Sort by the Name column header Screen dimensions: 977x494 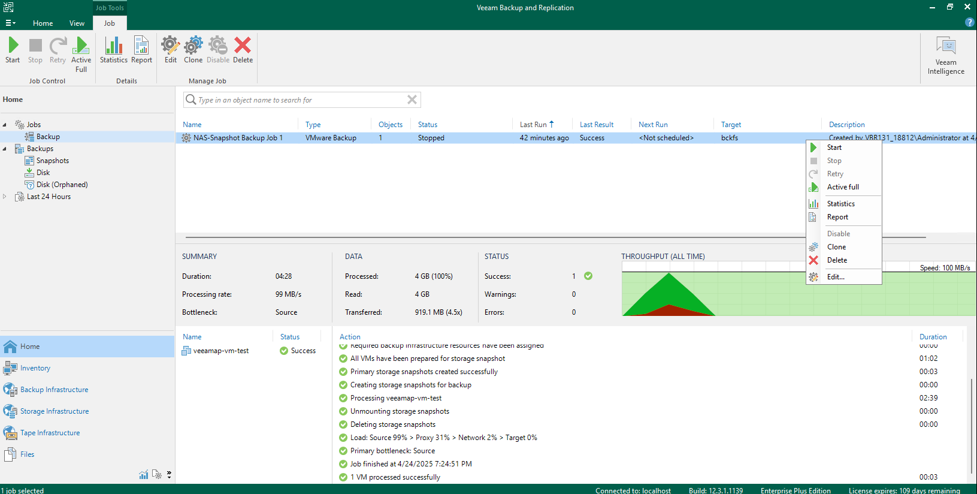coord(192,125)
